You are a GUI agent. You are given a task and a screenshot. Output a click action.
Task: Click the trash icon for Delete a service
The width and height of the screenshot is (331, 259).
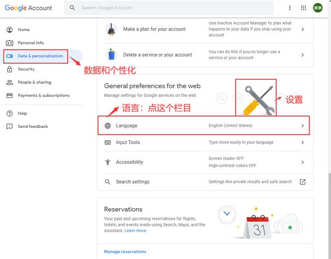coord(111,54)
